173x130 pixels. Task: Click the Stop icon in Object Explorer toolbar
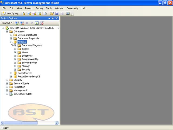27,23
